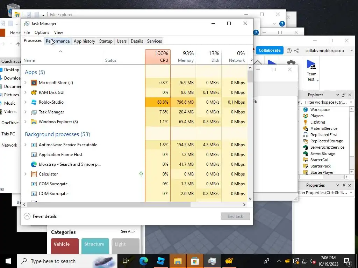The height and width of the screenshot is (268, 358).
Task: Click the Task Manager horizontal scrollbar right arrow
Action: tap(244, 204)
